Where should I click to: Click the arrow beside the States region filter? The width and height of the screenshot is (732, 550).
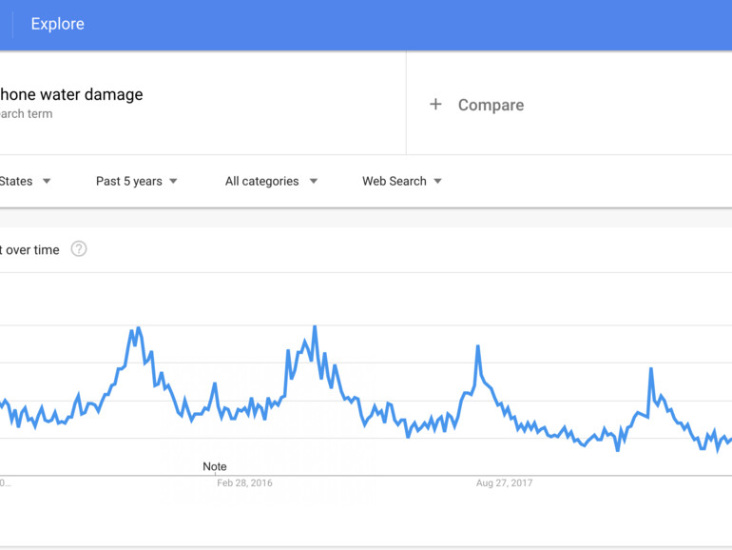click(x=47, y=181)
